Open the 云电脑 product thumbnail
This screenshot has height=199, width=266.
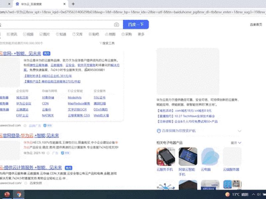pyautogui.click(x=210, y=157)
